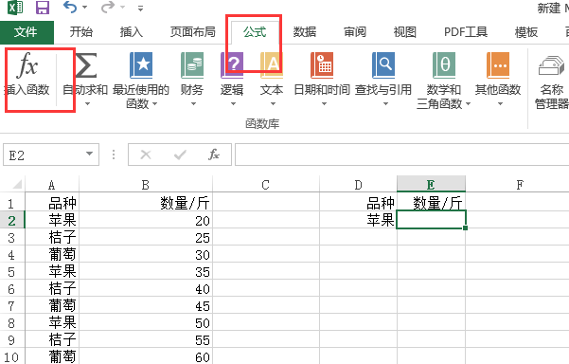
Task: Open the Financial functions icon
Action: (192, 65)
